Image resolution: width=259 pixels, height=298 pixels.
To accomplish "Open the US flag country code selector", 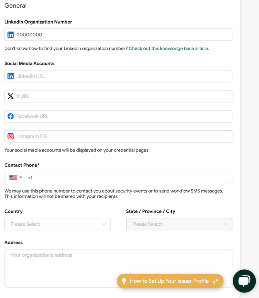I will 16,177.
